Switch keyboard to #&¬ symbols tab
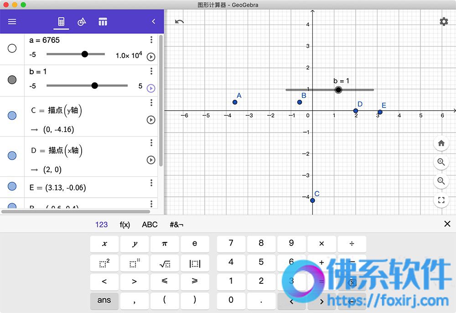This screenshot has height=313, width=456. [x=176, y=225]
